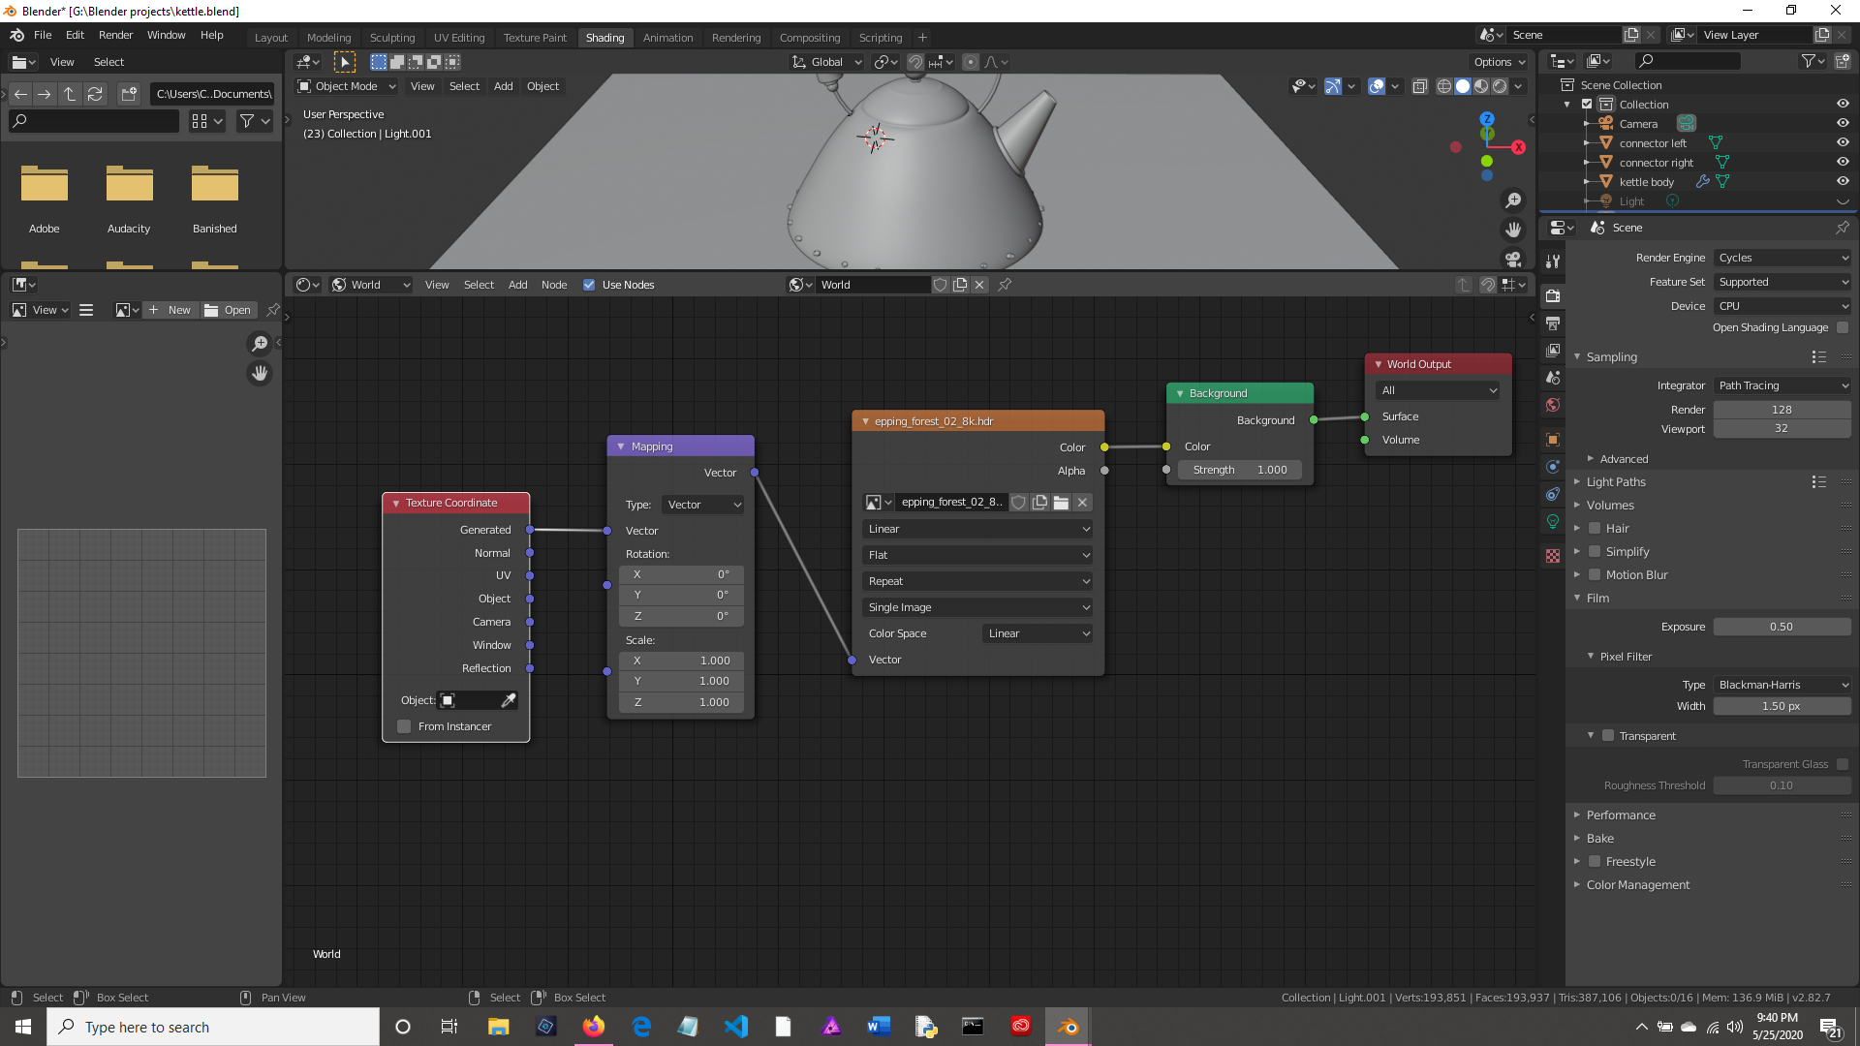Enable the Simplify checkbox

tap(1595, 552)
